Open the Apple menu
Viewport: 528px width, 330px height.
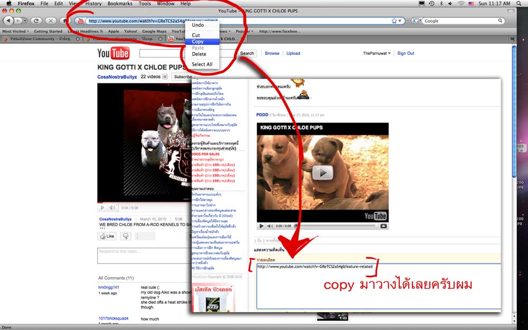tap(9, 3)
